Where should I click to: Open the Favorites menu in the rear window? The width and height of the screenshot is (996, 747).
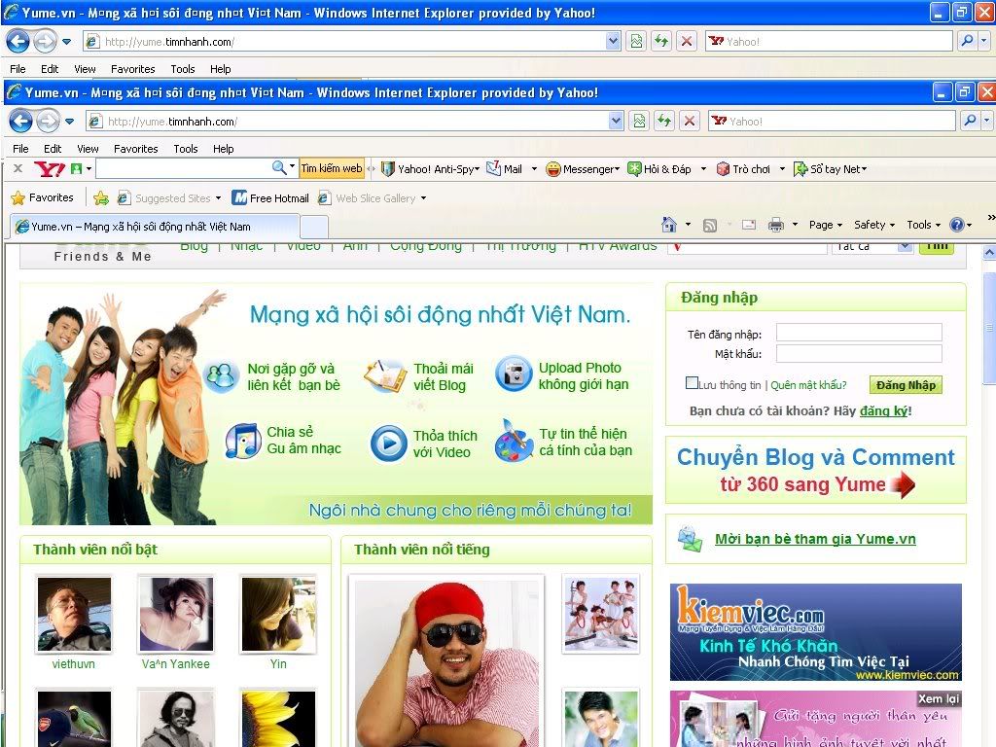click(132, 69)
